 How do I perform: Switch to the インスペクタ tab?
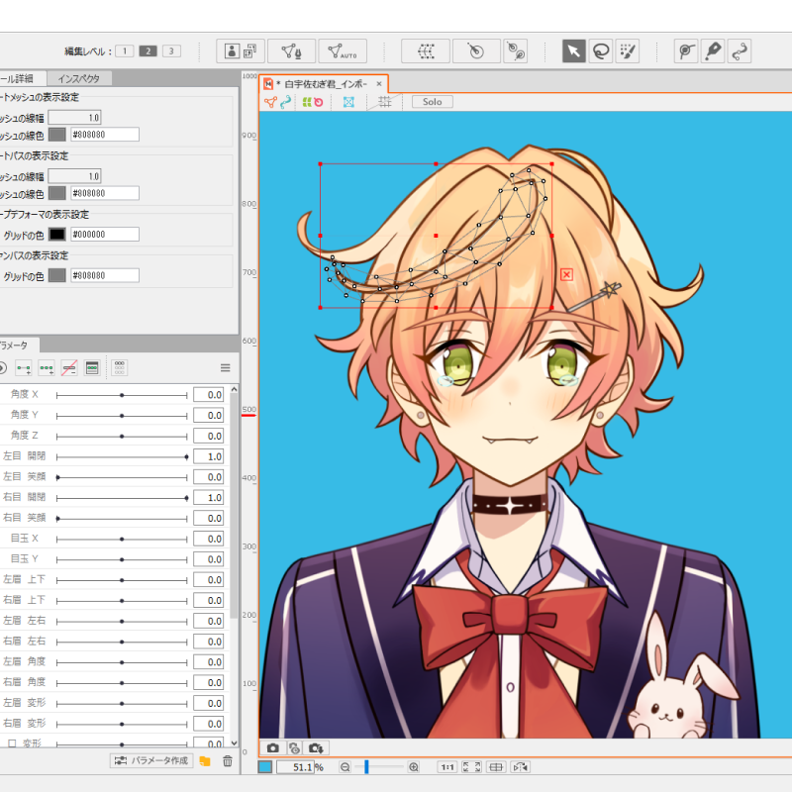78,78
